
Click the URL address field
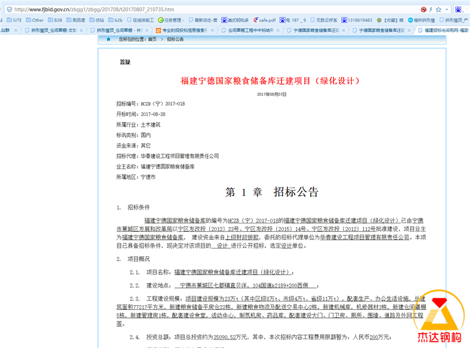210,9
